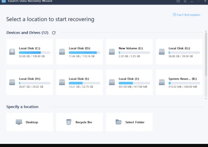The image size is (208, 147).
Task: Click the Recycle Bin trash icon
Action: pos(69,122)
